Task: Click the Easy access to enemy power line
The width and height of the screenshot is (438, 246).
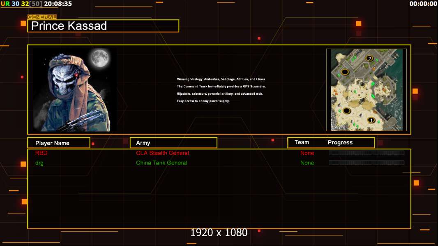Action: tap(203, 101)
